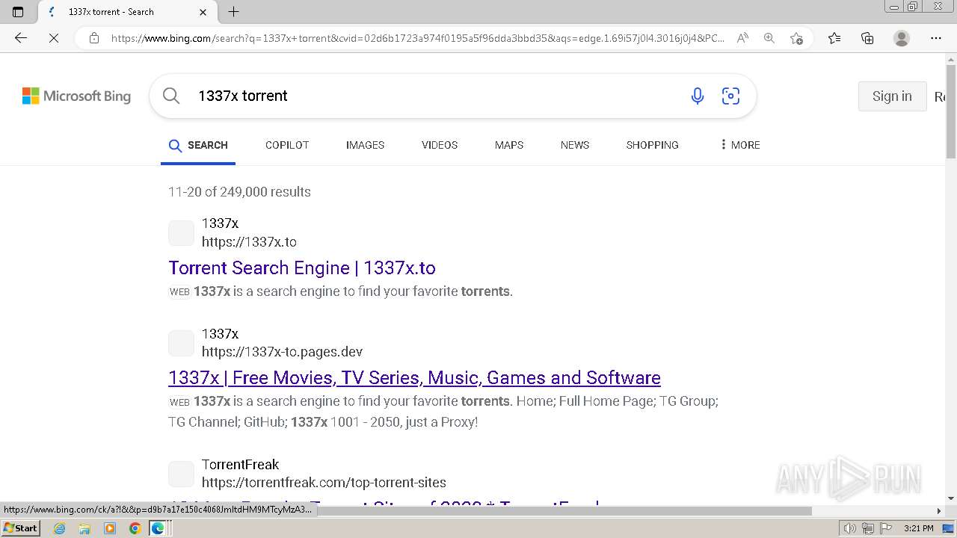957x538 pixels.
Task: Click the 1337x-to.pages.dev result favicon
Action: point(181,343)
